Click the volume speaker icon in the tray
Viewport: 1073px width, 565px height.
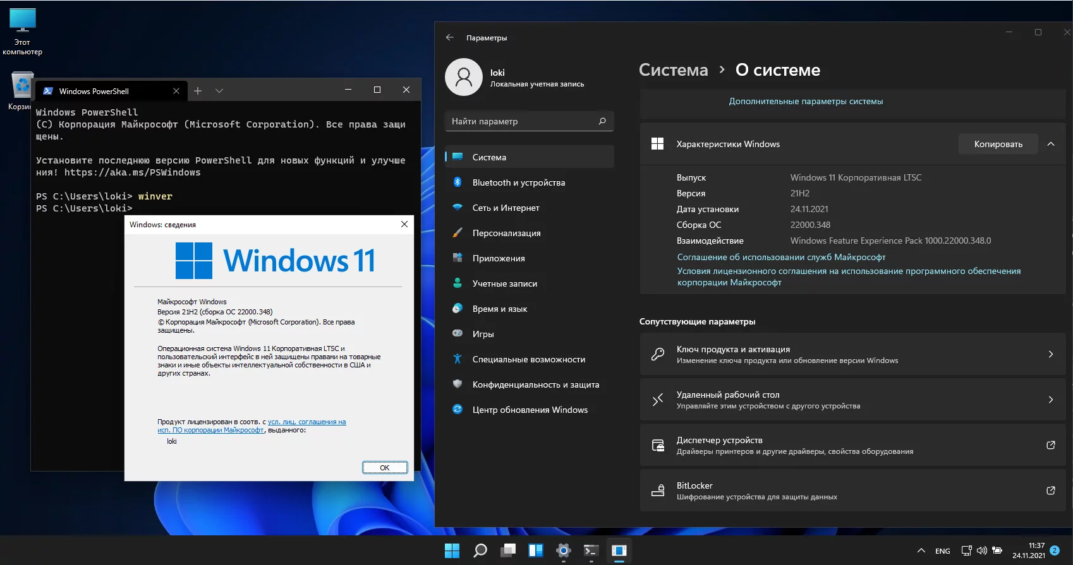pos(981,550)
